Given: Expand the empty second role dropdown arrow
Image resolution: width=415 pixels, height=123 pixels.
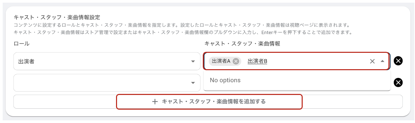Looking at the screenshot, I should point(193,83).
